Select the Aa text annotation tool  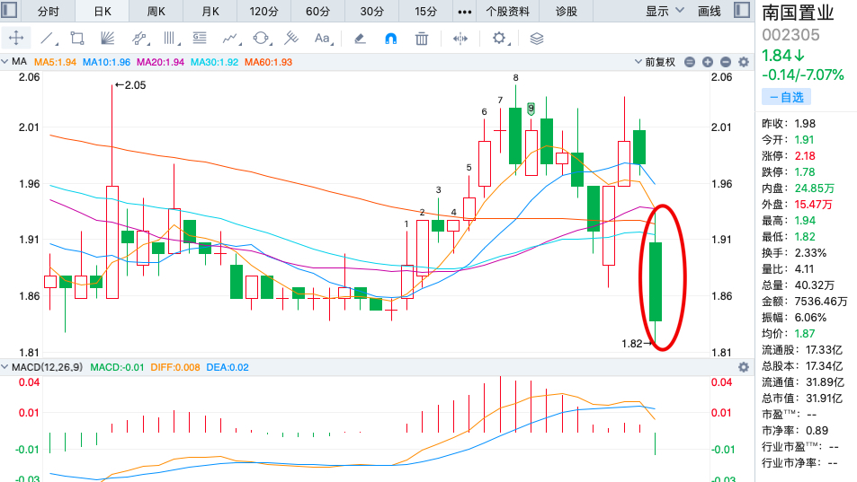pos(323,39)
